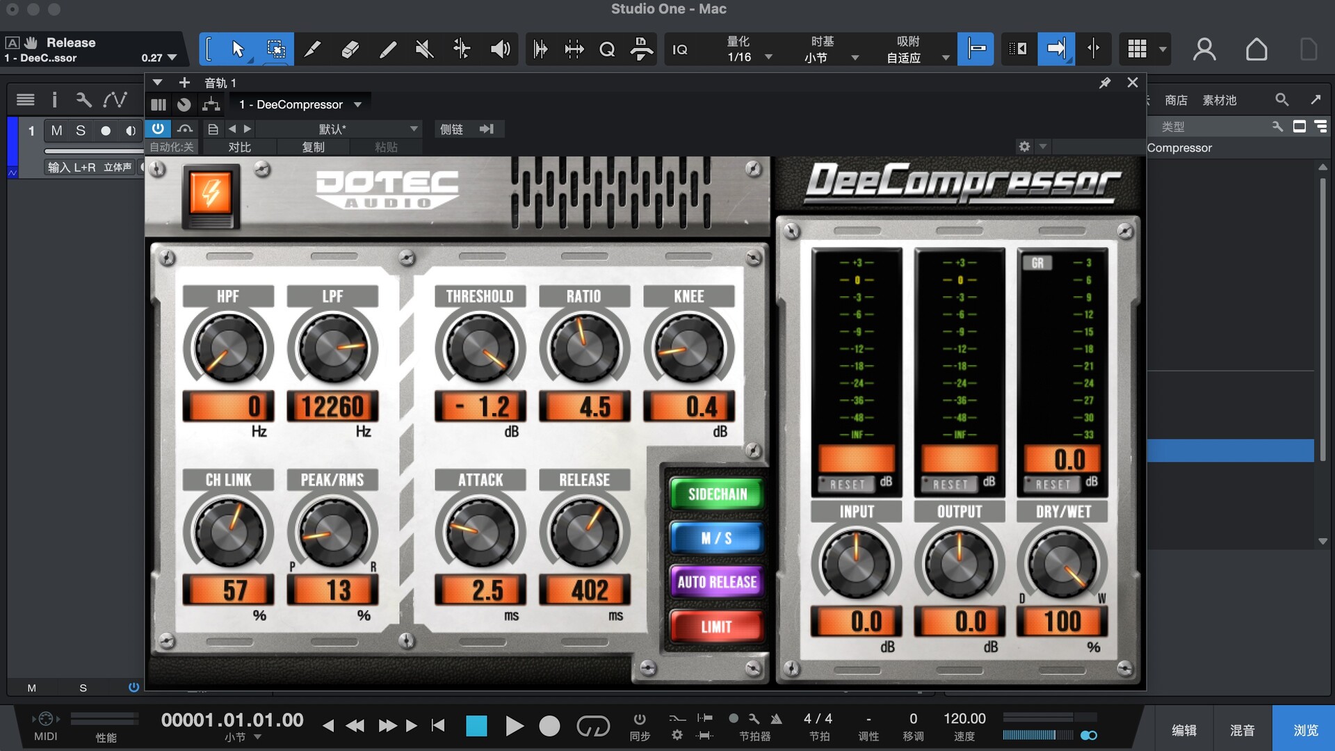Stop playback with the Stop button
Viewport: 1335px width, 751px height.
coord(476,726)
